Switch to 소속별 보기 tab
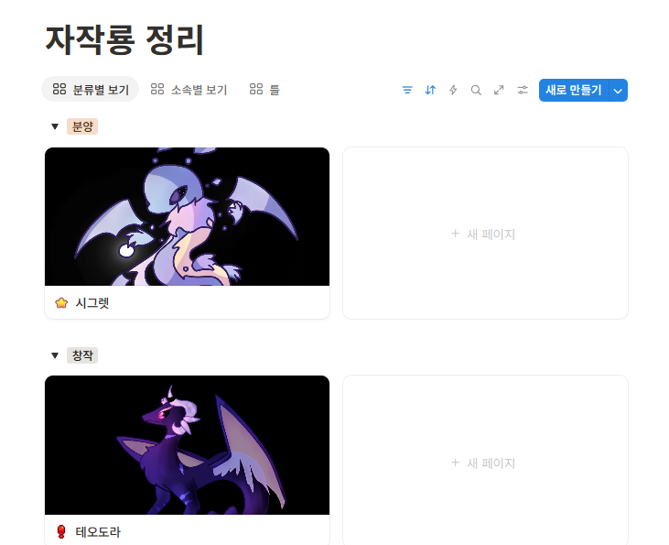The width and height of the screenshot is (669, 545). point(189,89)
